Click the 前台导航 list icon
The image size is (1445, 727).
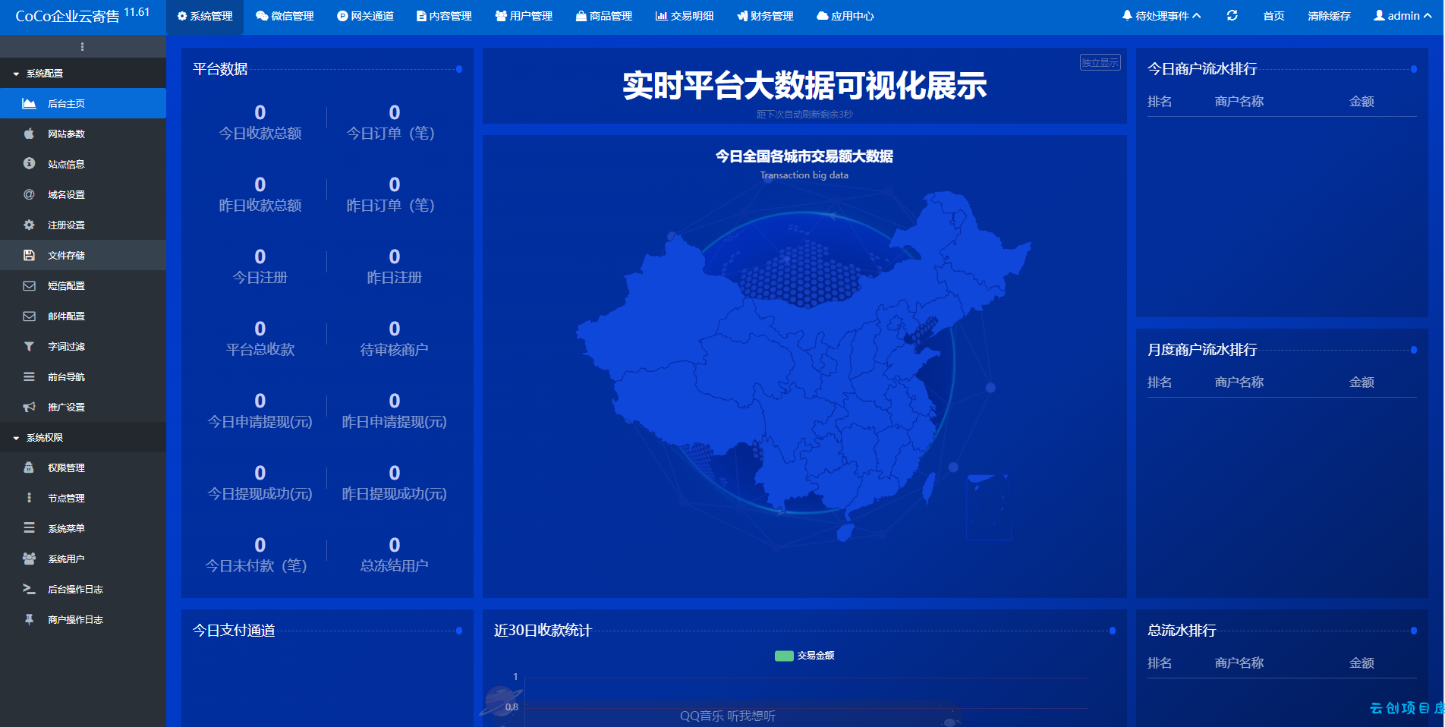coord(29,376)
